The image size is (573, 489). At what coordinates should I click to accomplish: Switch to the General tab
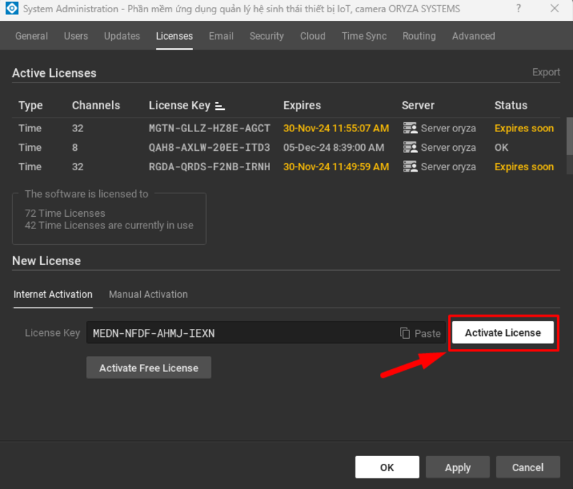point(32,36)
